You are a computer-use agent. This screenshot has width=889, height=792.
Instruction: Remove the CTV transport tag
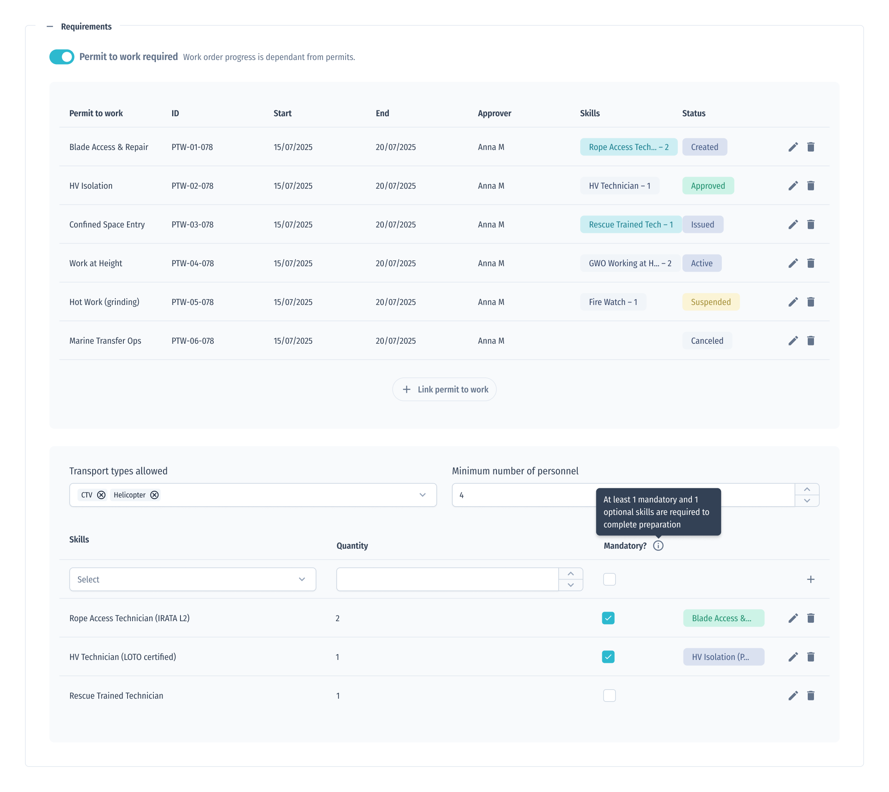[101, 495]
